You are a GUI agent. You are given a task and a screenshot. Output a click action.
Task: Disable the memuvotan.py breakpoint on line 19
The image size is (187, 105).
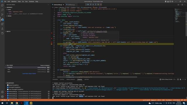coord(8,92)
